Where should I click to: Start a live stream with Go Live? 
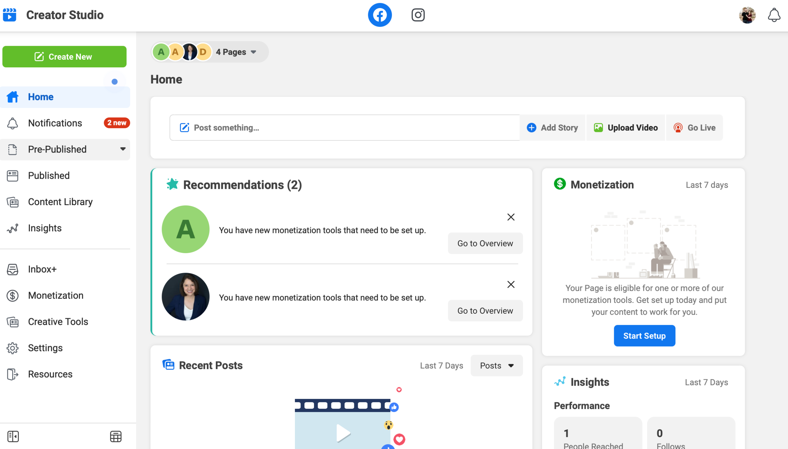pyautogui.click(x=694, y=127)
